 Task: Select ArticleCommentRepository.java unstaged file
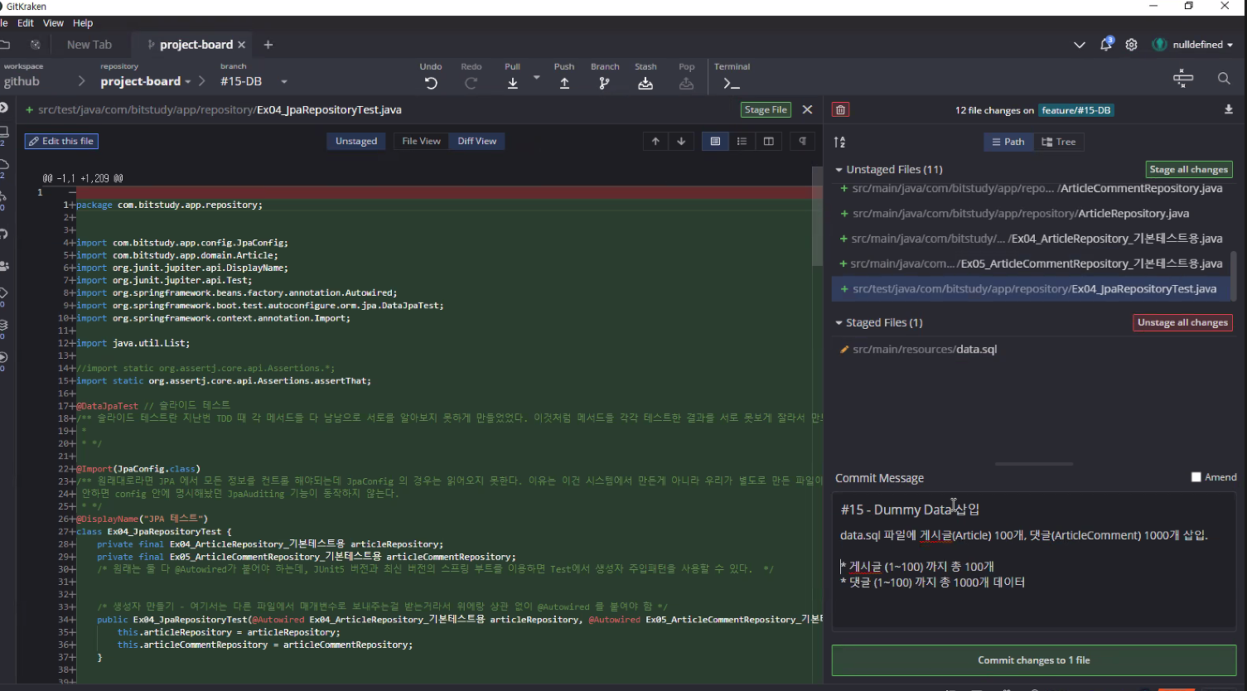[1031, 191]
